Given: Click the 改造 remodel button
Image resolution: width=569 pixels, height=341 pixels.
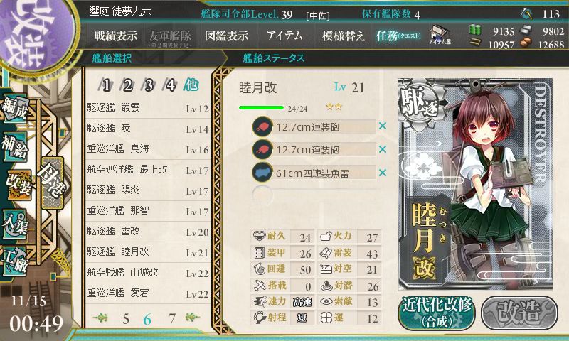Looking at the screenshot, I should [520, 313].
